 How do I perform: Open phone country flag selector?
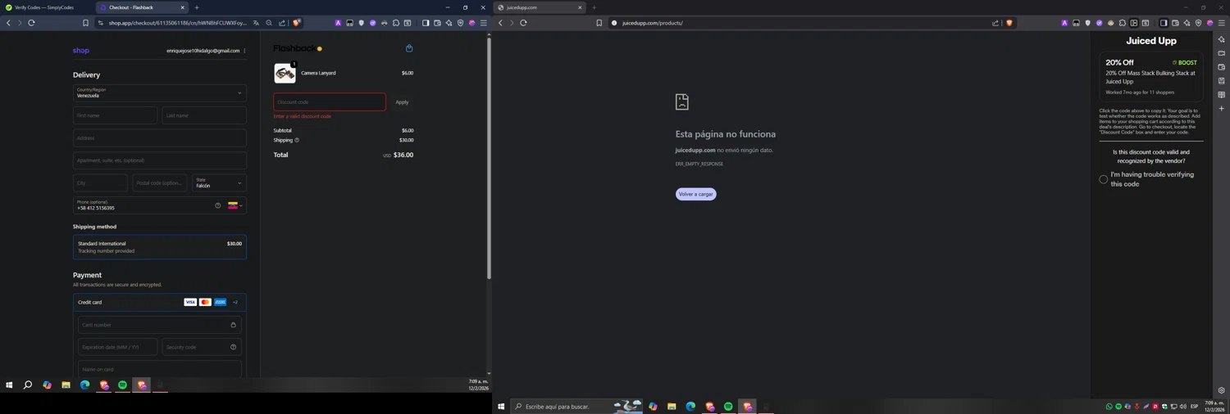coord(235,205)
